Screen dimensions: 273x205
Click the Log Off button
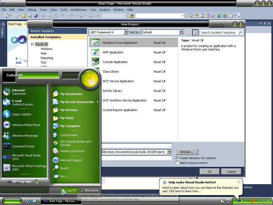[69, 190]
